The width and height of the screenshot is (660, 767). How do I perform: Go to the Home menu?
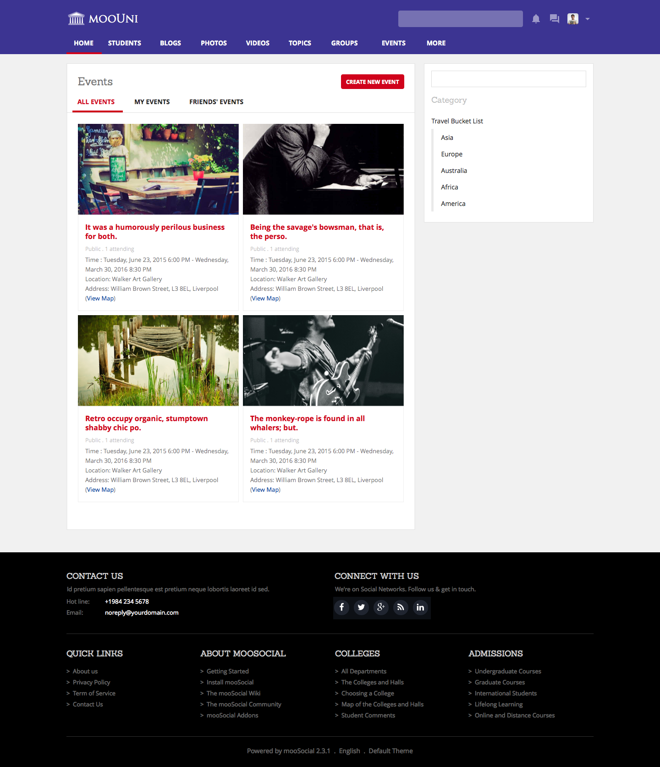click(83, 43)
